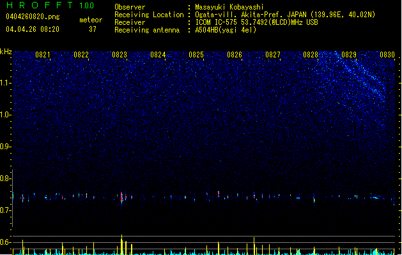Screen dimensions: 402x255
Task: Click the A504HB(yagi 4el) antenna text
Action: point(226,30)
